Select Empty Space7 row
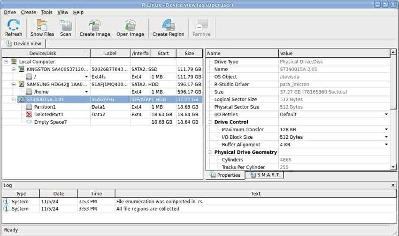 pos(102,122)
